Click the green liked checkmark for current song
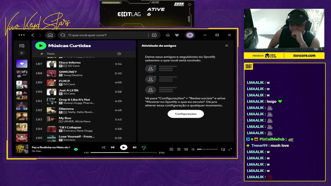Screen dimensions: 331x186 76,149
